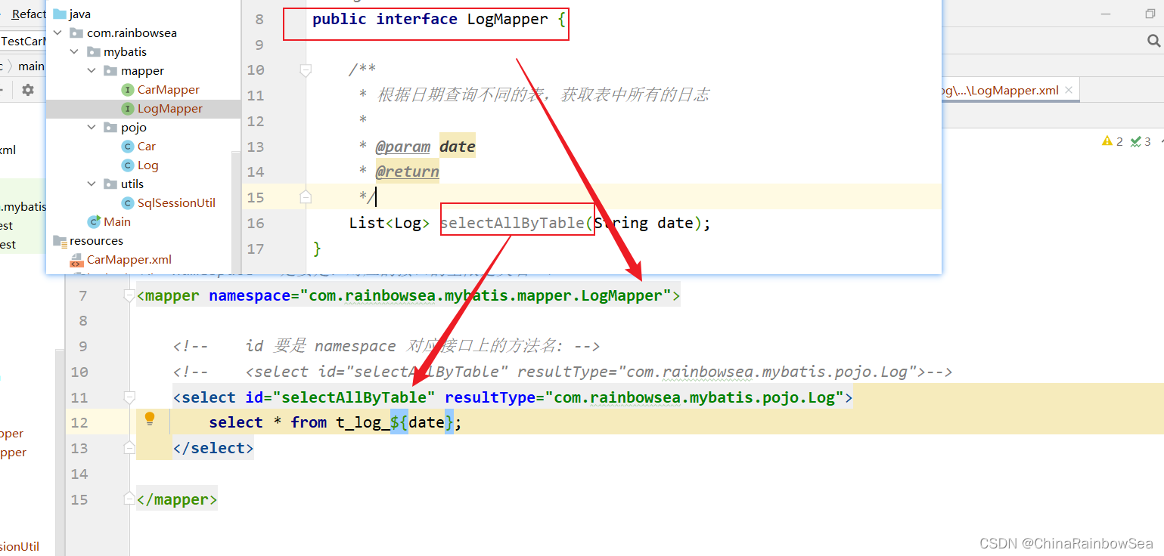This screenshot has height=556, width=1164.
Task: Fold the mapper tag at line 7
Action: pyautogui.click(x=129, y=296)
